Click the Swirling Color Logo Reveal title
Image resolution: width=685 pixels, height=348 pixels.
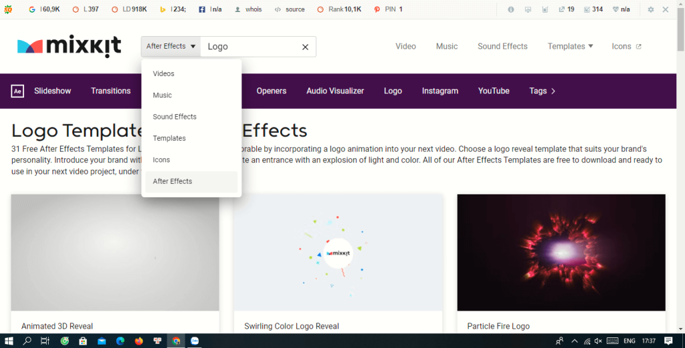(x=292, y=326)
